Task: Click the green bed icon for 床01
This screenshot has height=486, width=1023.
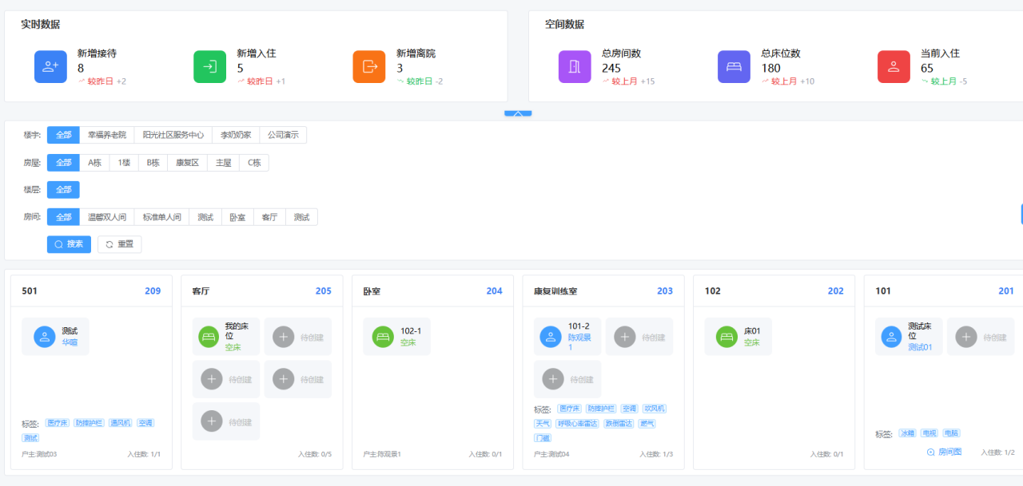Action: 727,337
